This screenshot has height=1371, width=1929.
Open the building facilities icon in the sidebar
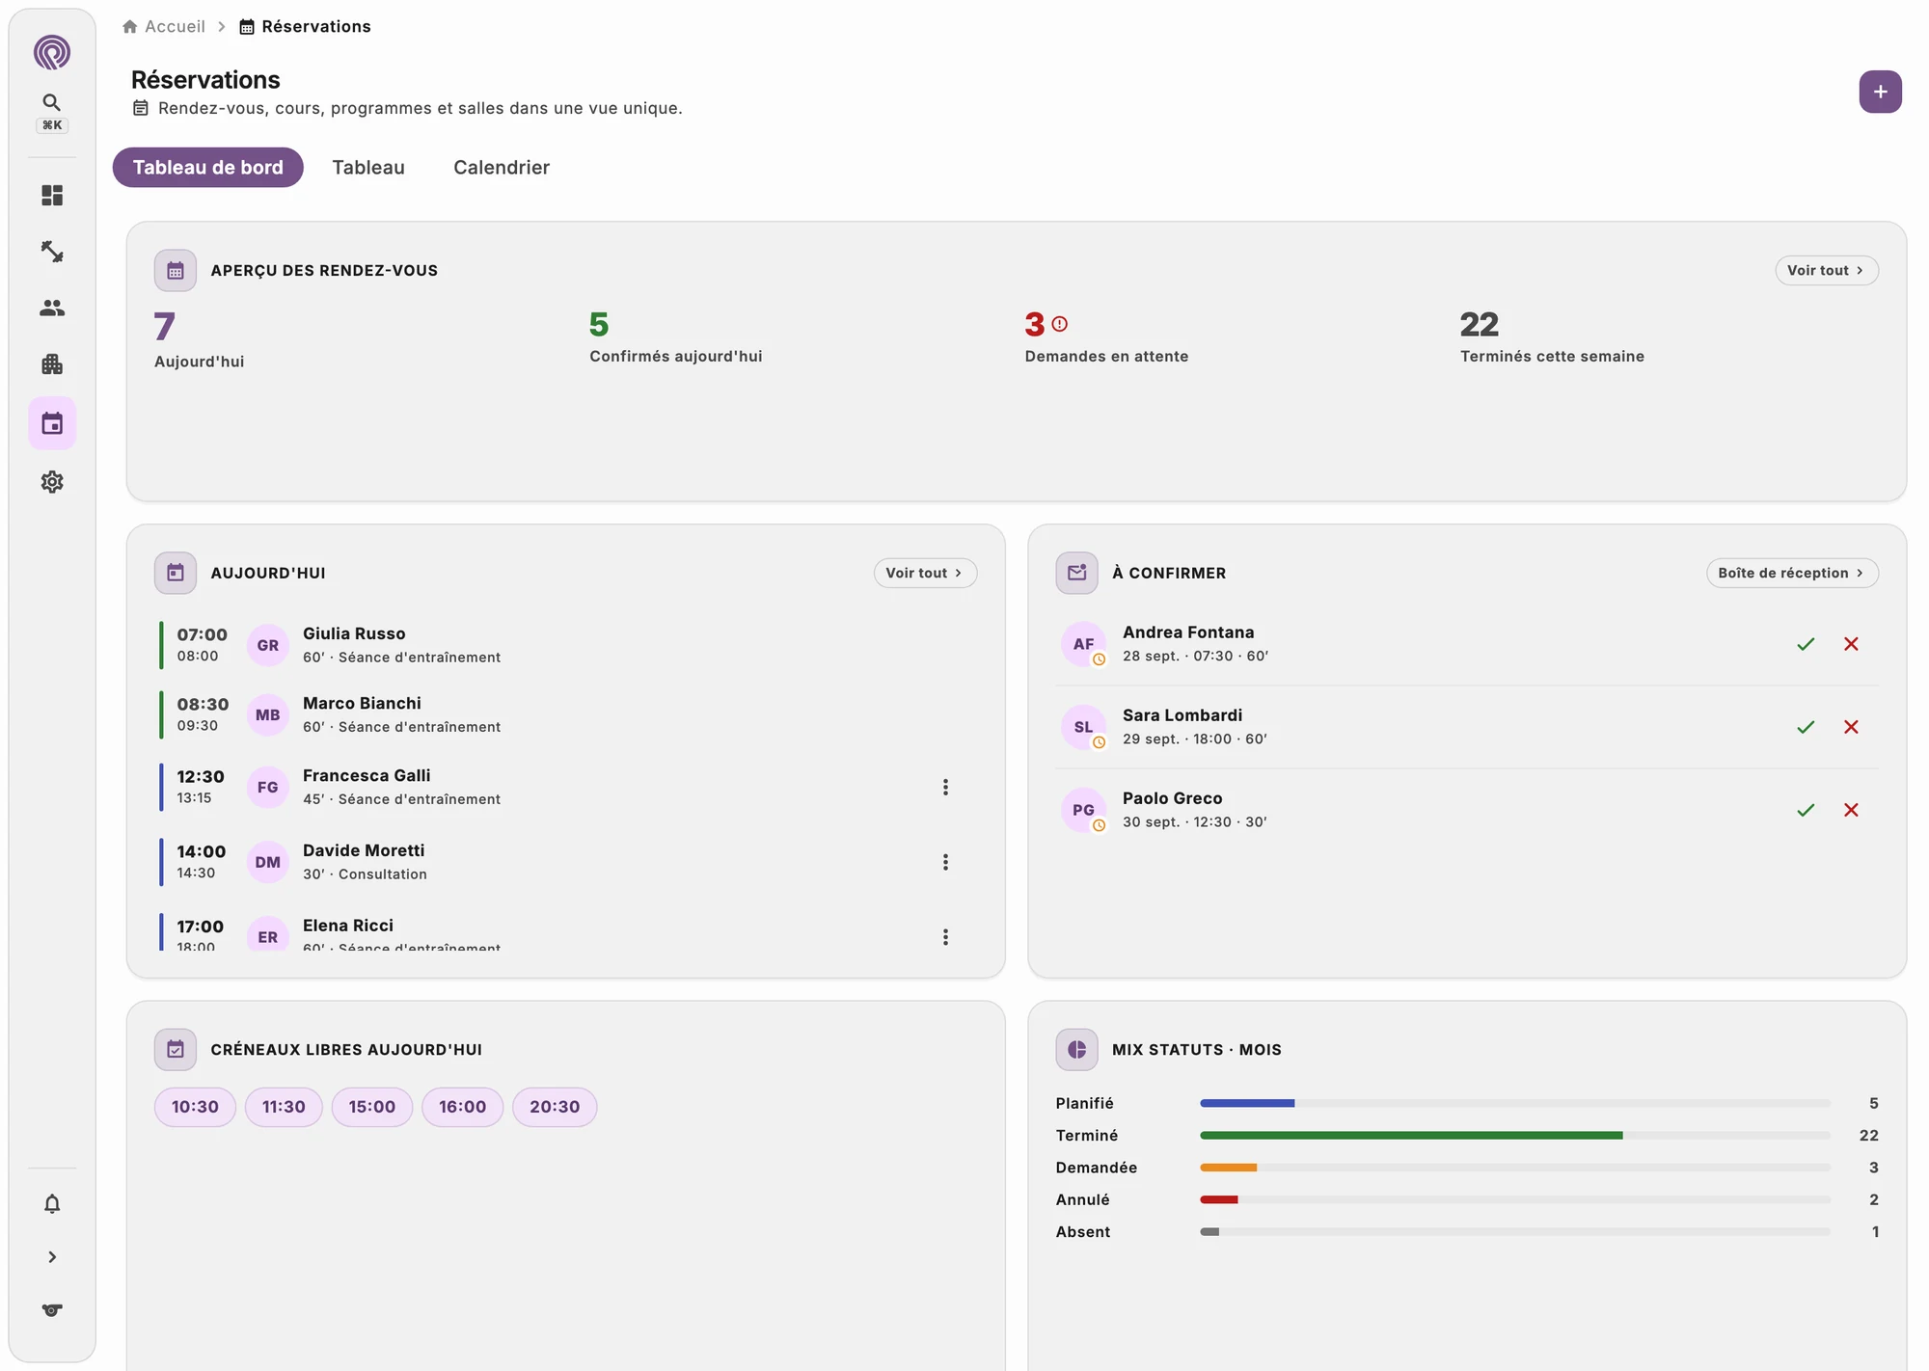point(52,364)
